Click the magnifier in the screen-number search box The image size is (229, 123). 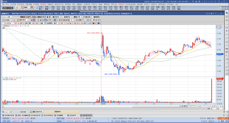pos(11,8)
